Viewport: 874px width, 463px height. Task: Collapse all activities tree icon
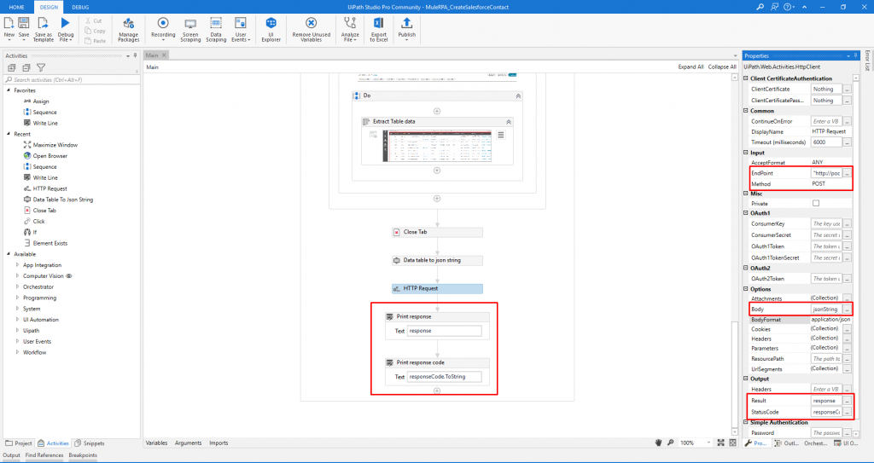click(x=26, y=67)
